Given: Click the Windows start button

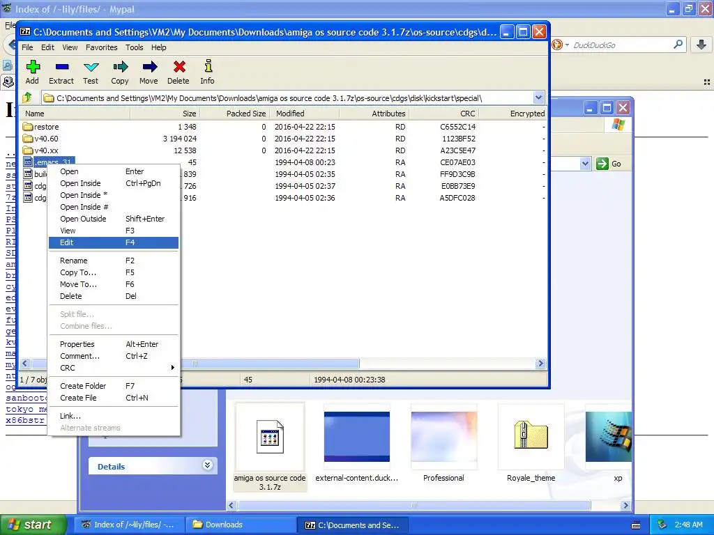Looking at the screenshot, I should (x=33, y=525).
